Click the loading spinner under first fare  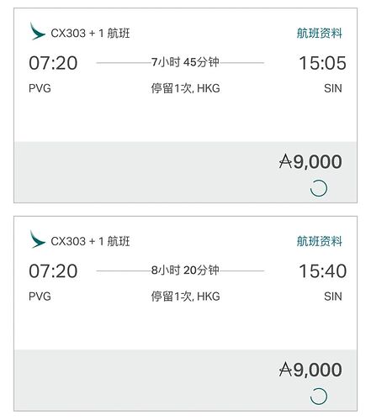(319, 188)
